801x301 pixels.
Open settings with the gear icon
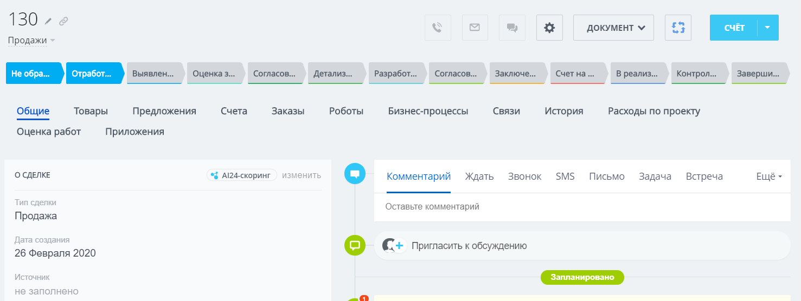[x=549, y=28]
